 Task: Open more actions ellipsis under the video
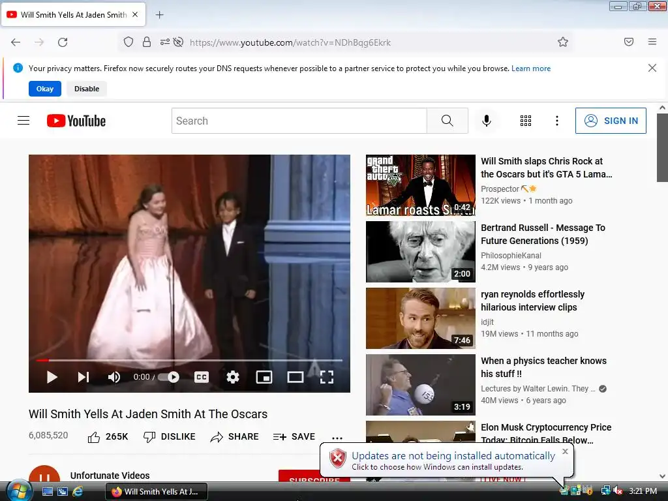click(x=337, y=438)
